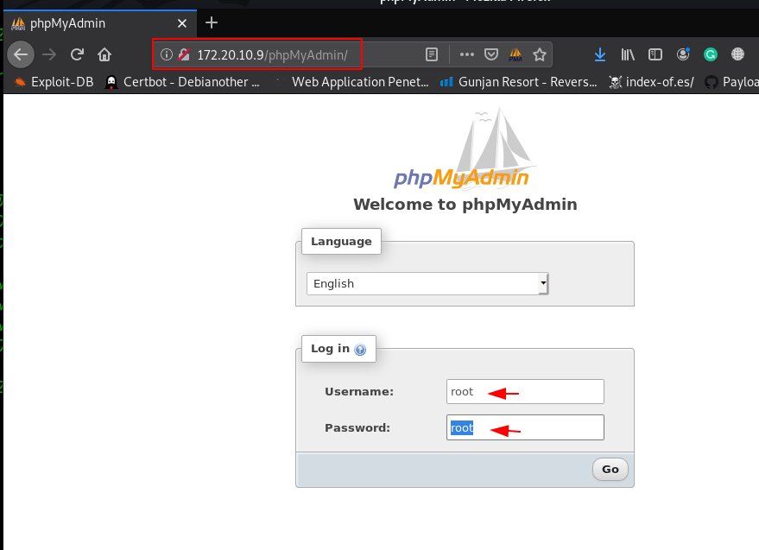759x550 pixels.
Task: Toggle the sidebar view icon
Action: point(655,54)
